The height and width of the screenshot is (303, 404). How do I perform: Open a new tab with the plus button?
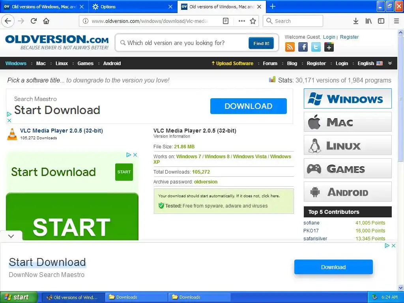coord(273,6)
